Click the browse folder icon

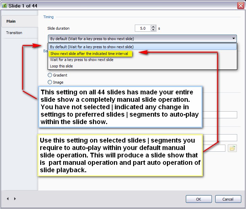tap(232, 148)
